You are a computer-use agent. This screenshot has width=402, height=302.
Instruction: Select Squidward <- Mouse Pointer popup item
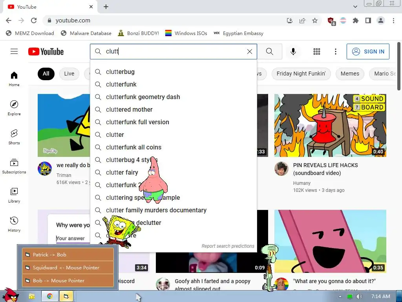[68, 267]
